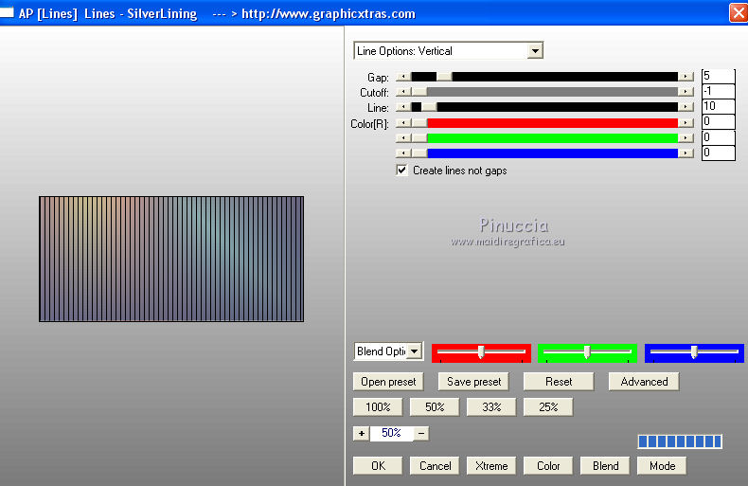The height and width of the screenshot is (486, 748).
Task: Click the Line slider thumb
Action: [x=429, y=107]
